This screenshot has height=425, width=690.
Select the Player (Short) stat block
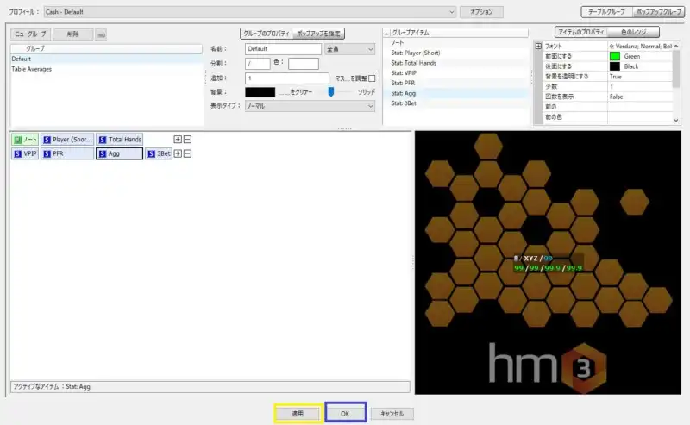[67, 139]
